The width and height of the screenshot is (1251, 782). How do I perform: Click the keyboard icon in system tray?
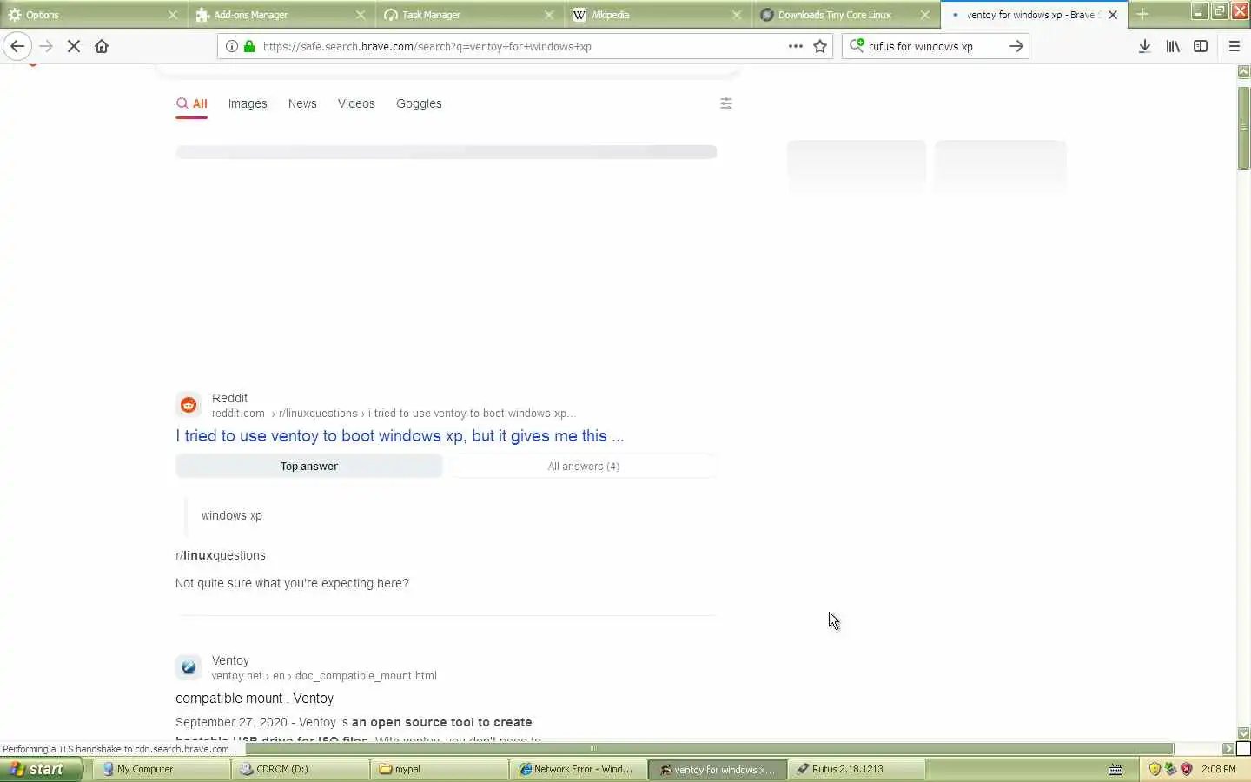click(x=1115, y=769)
